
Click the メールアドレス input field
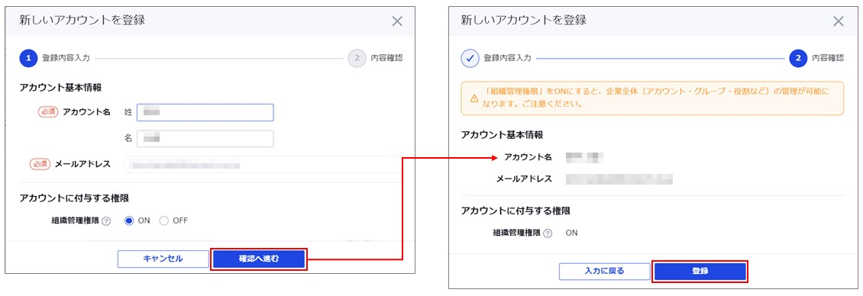pos(264,165)
